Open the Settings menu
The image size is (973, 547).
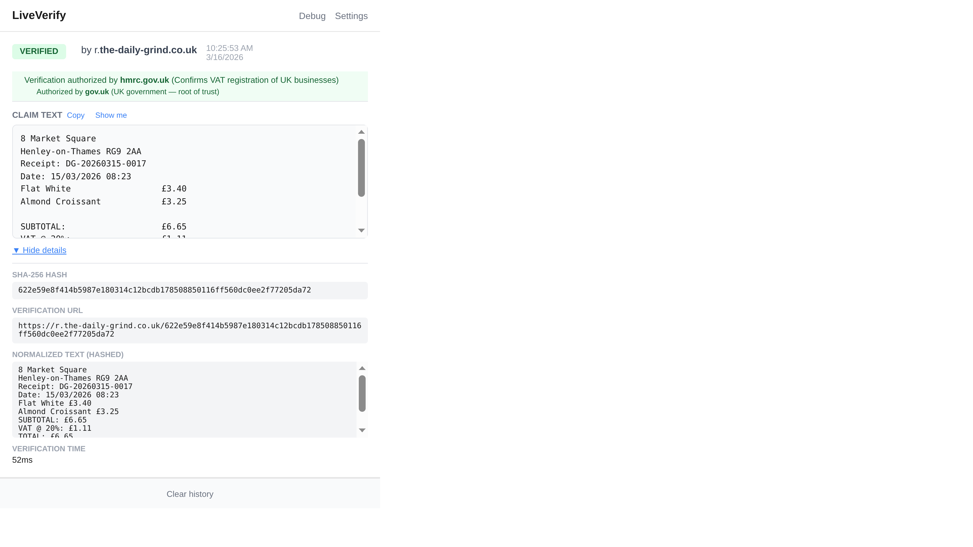coord(351,16)
